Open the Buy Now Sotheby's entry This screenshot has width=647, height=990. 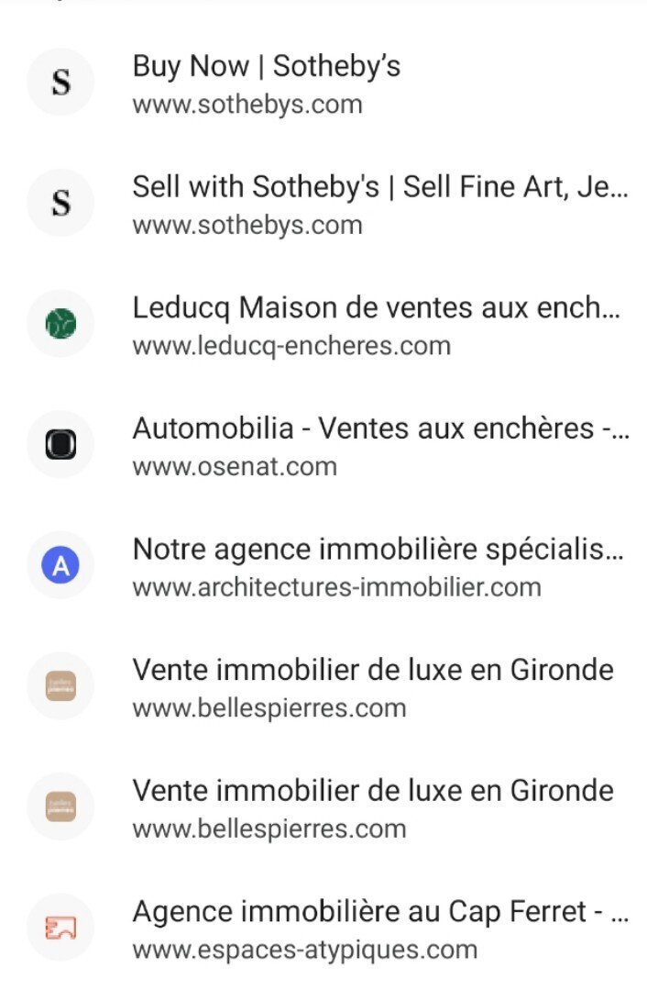click(x=323, y=83)
